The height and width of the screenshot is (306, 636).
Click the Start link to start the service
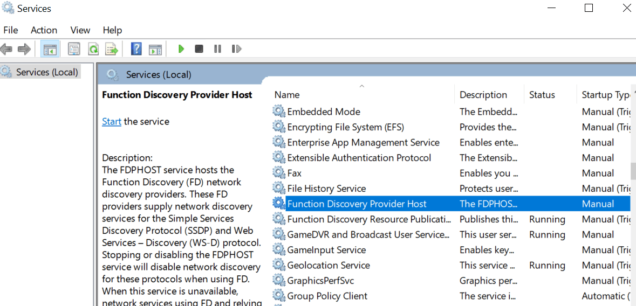click(112, 121)
